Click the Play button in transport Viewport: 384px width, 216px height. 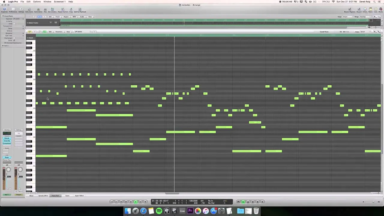pos(136,202)
